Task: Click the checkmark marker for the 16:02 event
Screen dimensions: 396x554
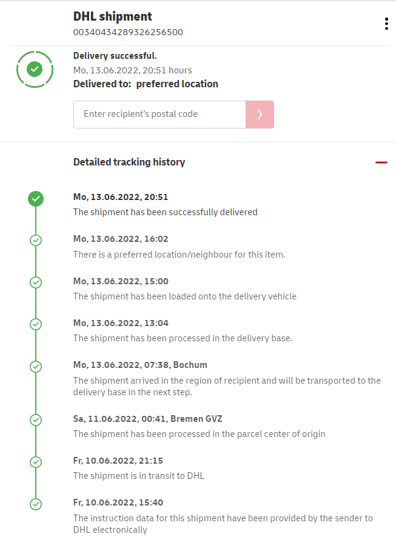Action: tap(36, 241)
